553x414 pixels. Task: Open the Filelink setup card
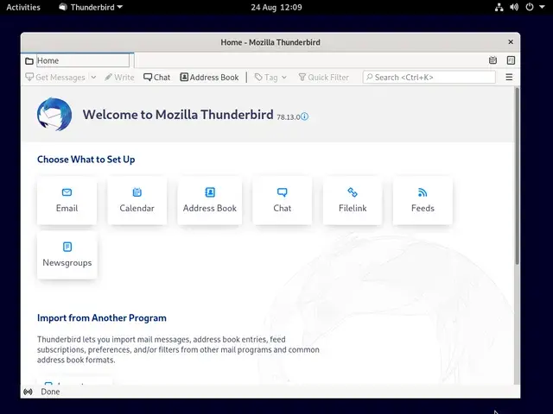click(x=353, y=200)
